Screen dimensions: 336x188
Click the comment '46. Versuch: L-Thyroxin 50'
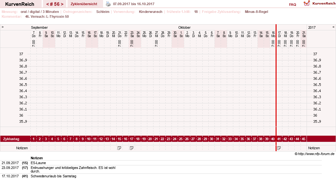47,16
